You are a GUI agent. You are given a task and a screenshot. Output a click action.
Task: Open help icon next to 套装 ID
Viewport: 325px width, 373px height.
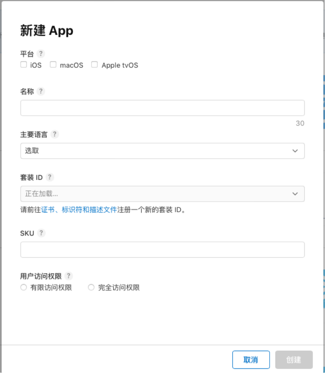50,177
